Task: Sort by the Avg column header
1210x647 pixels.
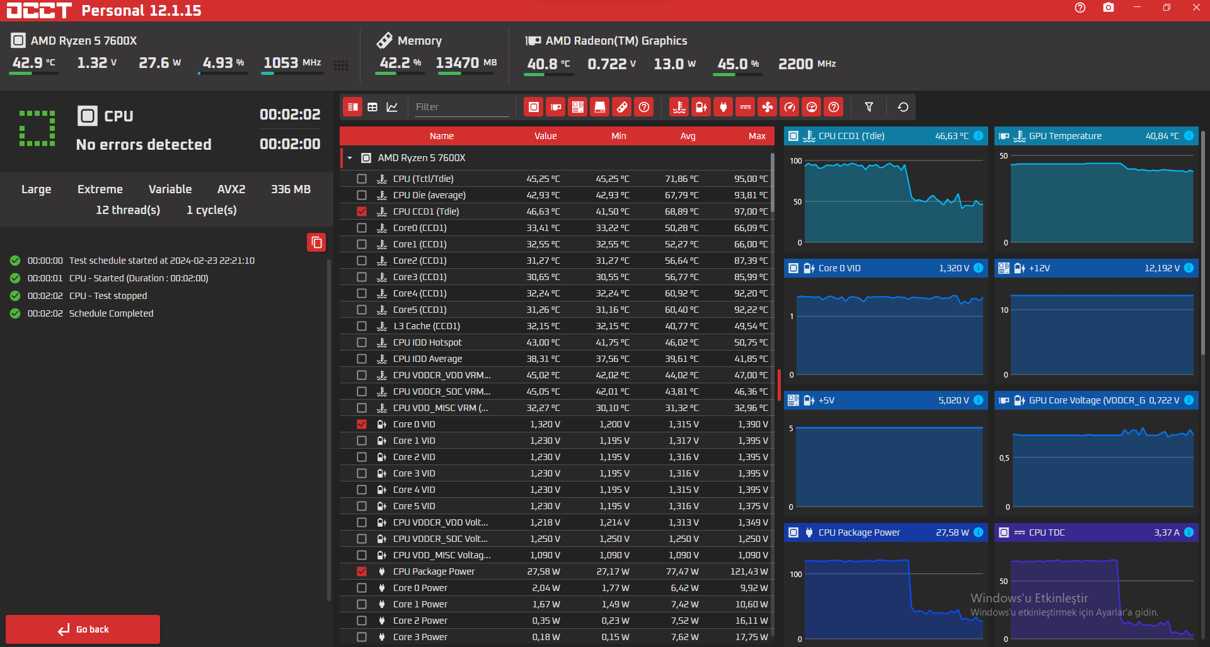Action: (688, 136)
